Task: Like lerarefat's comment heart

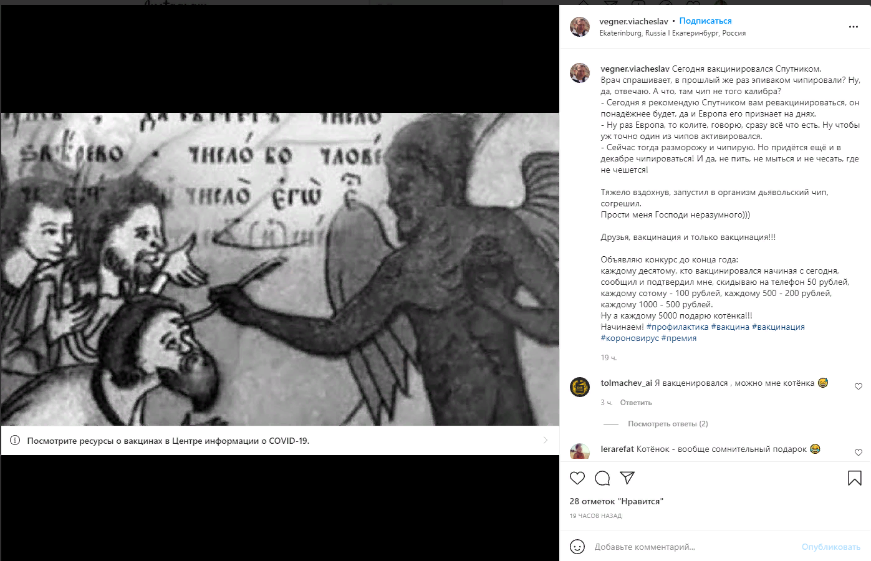Action: coord(859,453)
